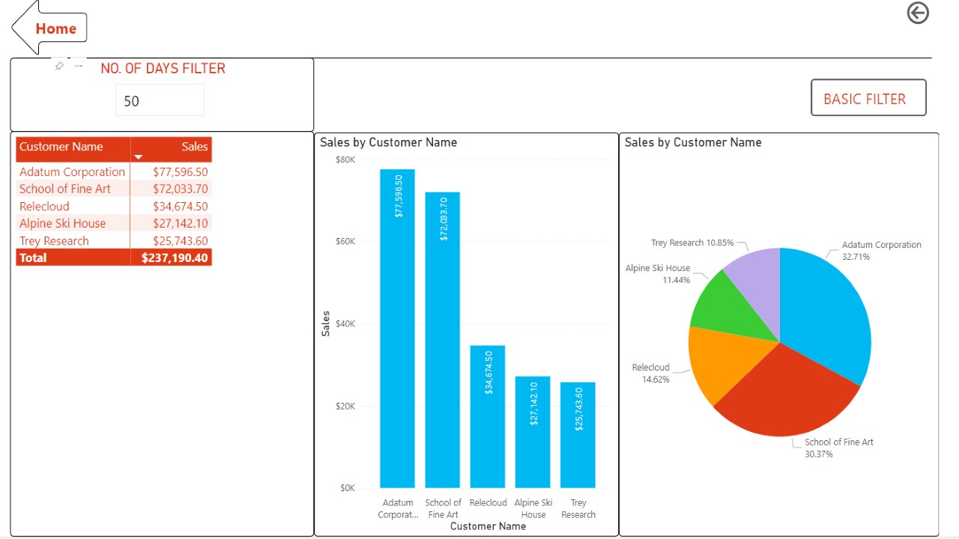Click the Total value $237,190.40
The width and height of the screenshot is (959, 539).
click(x=175, y=258)
